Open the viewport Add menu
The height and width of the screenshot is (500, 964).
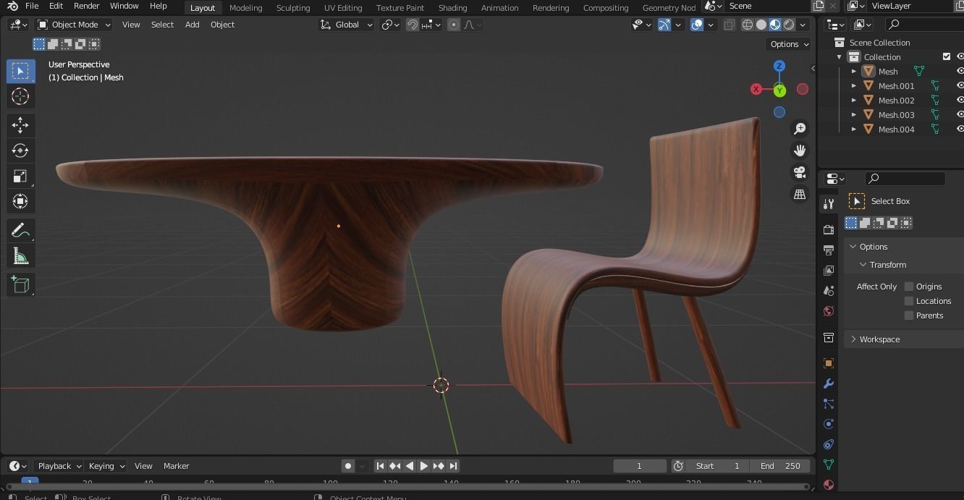click(192, 25)
